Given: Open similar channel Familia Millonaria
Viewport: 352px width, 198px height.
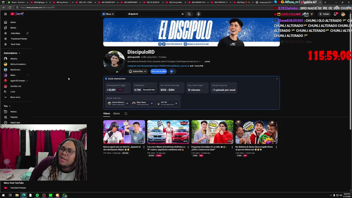Looking at the screenshot, I should coord(118,103).
